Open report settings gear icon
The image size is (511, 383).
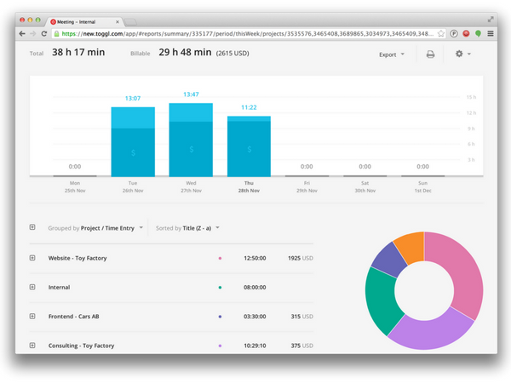point(459,54)
